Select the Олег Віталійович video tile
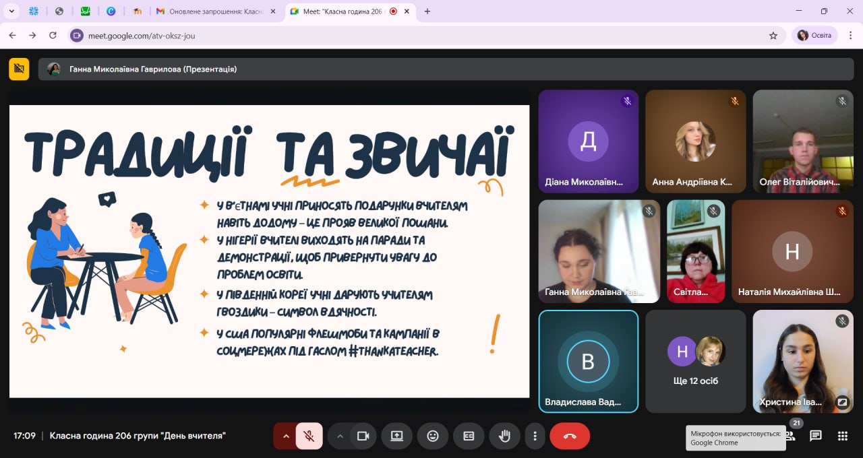Image resolution: width=863 pixels, height=458 pixels. click(x=803, y=141)
